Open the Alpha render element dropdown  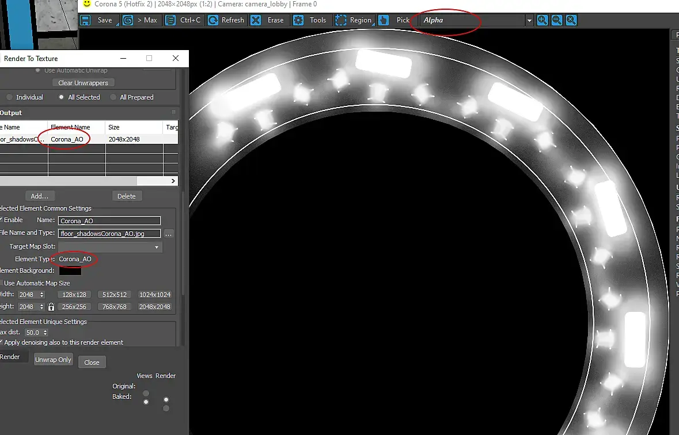pyautogui.click(x=529, y=20)
